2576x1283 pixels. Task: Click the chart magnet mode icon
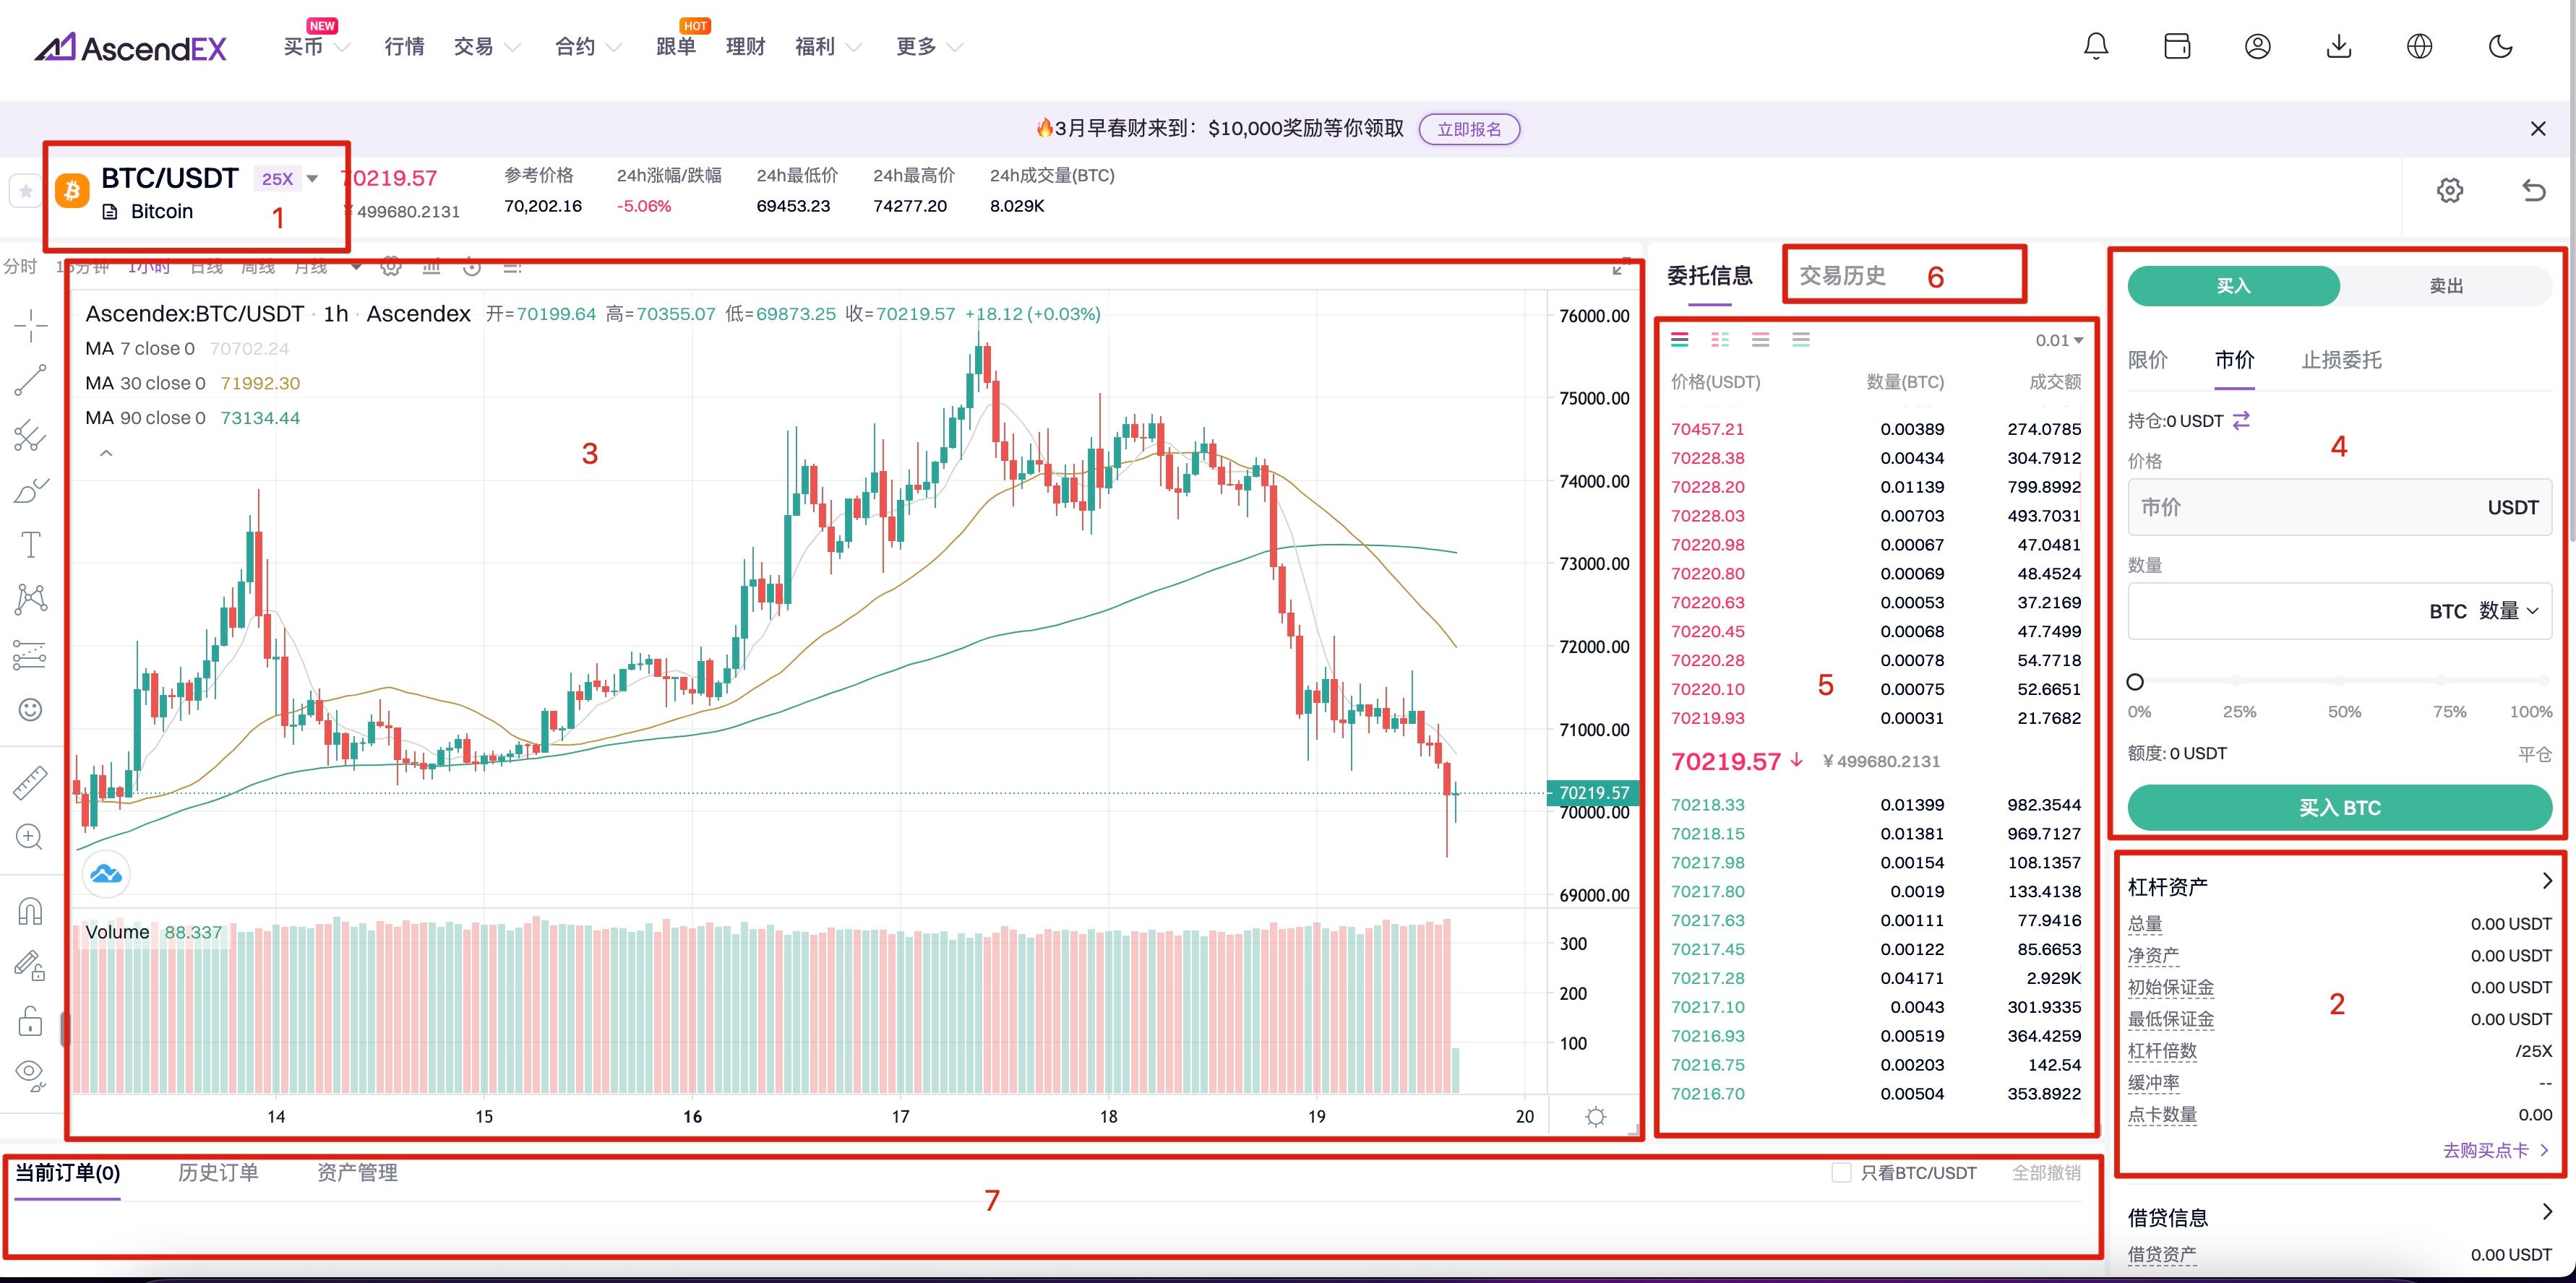click(31, 910)
